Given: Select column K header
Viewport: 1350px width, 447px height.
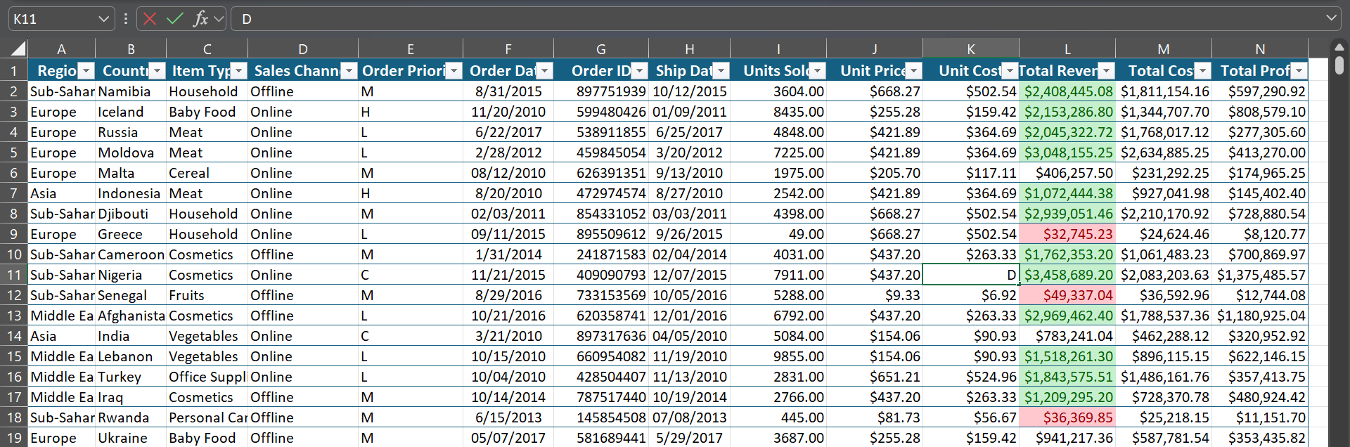Looking at the screenshot, I should coord(970,49).
